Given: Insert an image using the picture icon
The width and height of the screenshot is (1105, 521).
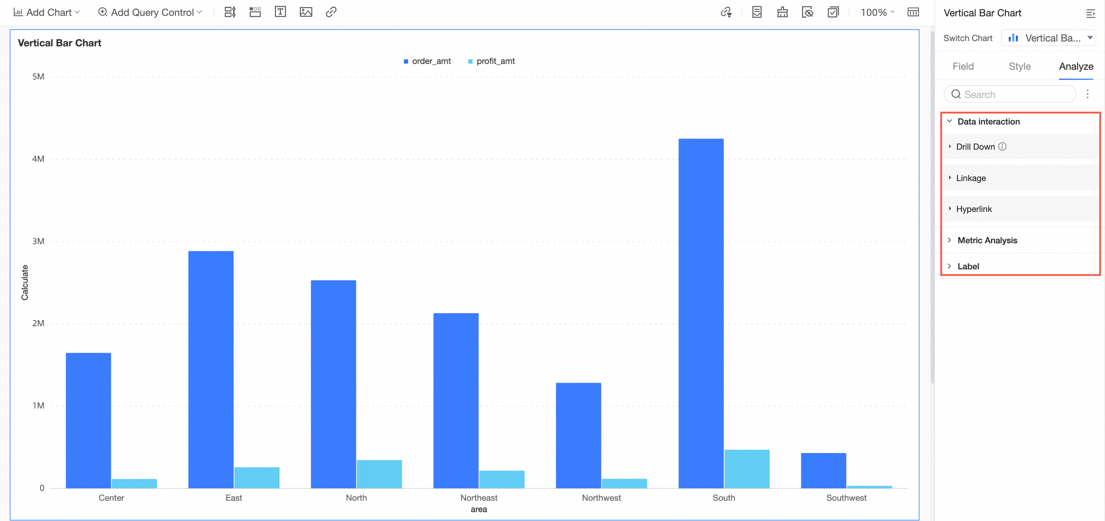Looking at the screenshot, I should [x=306, y=12].
